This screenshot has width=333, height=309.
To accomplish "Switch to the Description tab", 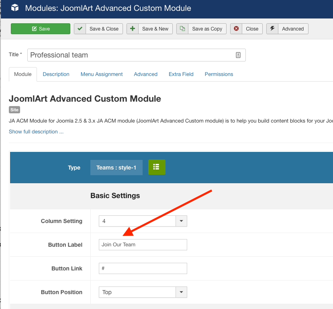I will tap(56, 74).
